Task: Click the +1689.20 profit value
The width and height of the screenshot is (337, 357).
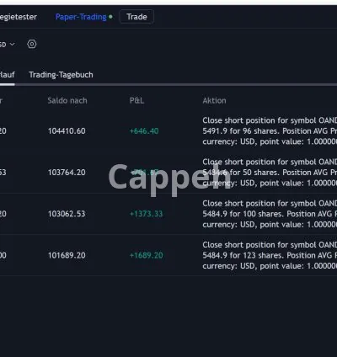Action: pyautogui.click(x=146, y=255)
